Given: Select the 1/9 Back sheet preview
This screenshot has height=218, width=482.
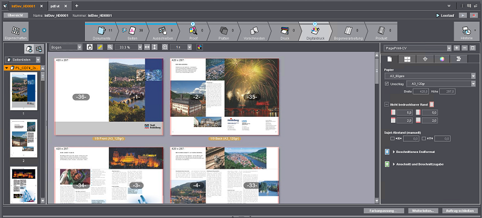Looking at the screenshot, I should (225, 97).
